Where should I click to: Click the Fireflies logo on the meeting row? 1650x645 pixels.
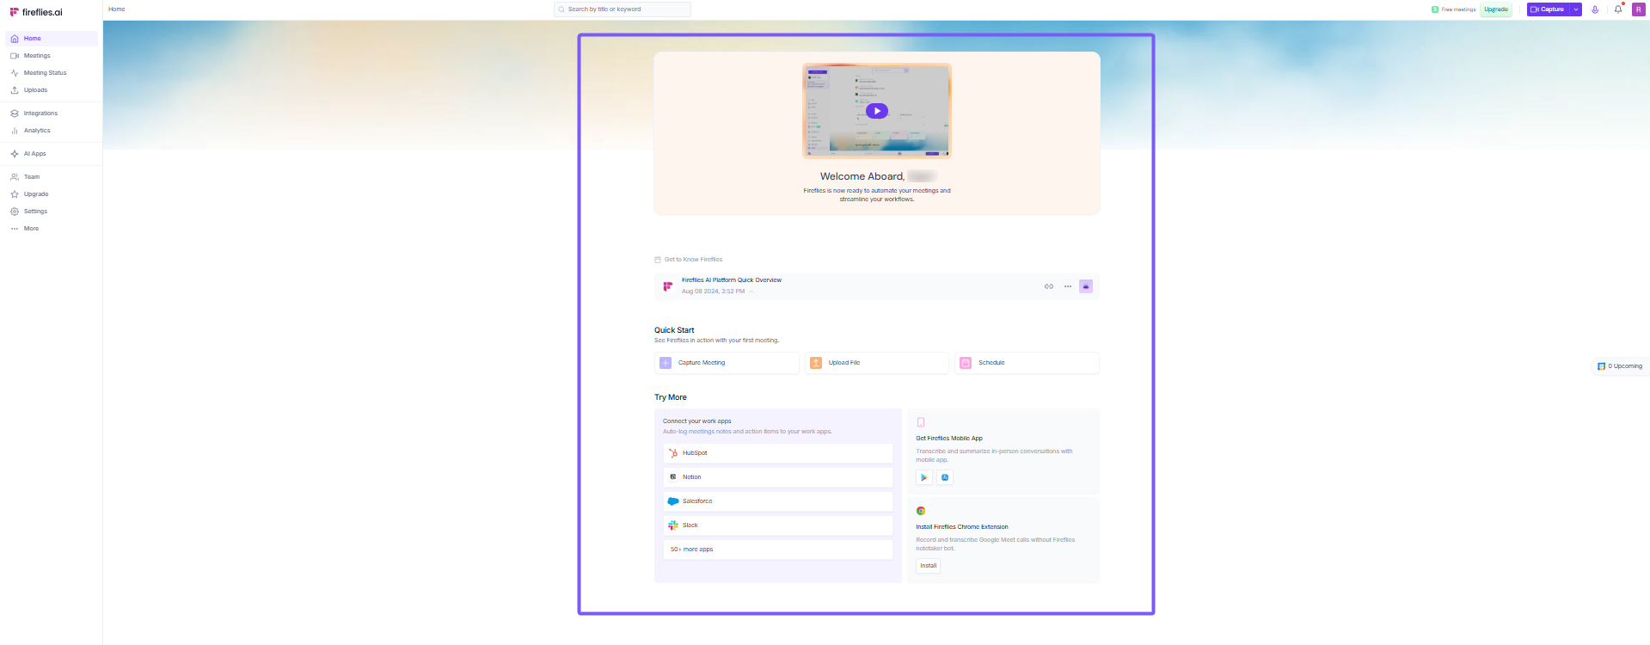coord(668,286)
